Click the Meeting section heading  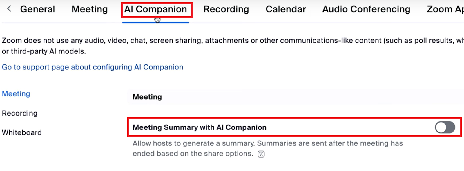[147, 97]
